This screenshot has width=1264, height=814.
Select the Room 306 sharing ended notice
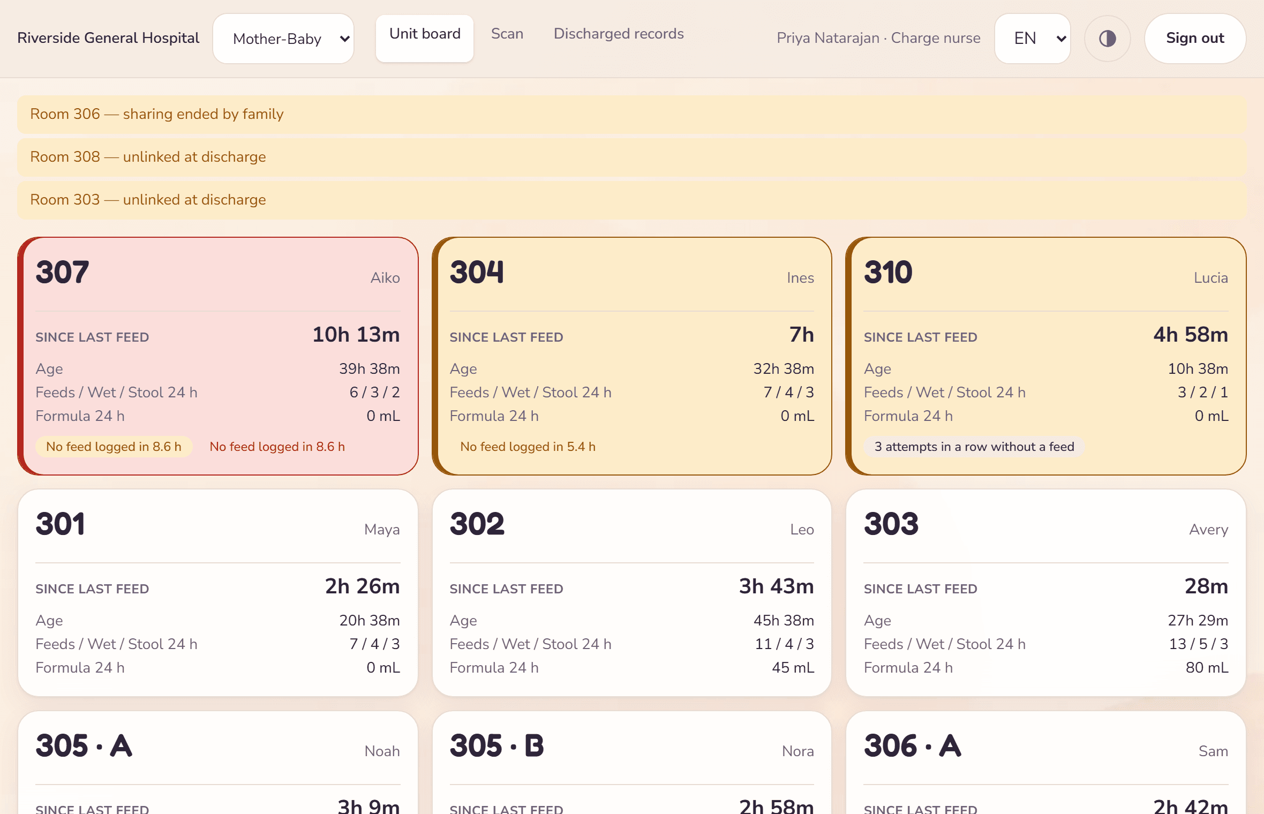[x=631, y=114]
